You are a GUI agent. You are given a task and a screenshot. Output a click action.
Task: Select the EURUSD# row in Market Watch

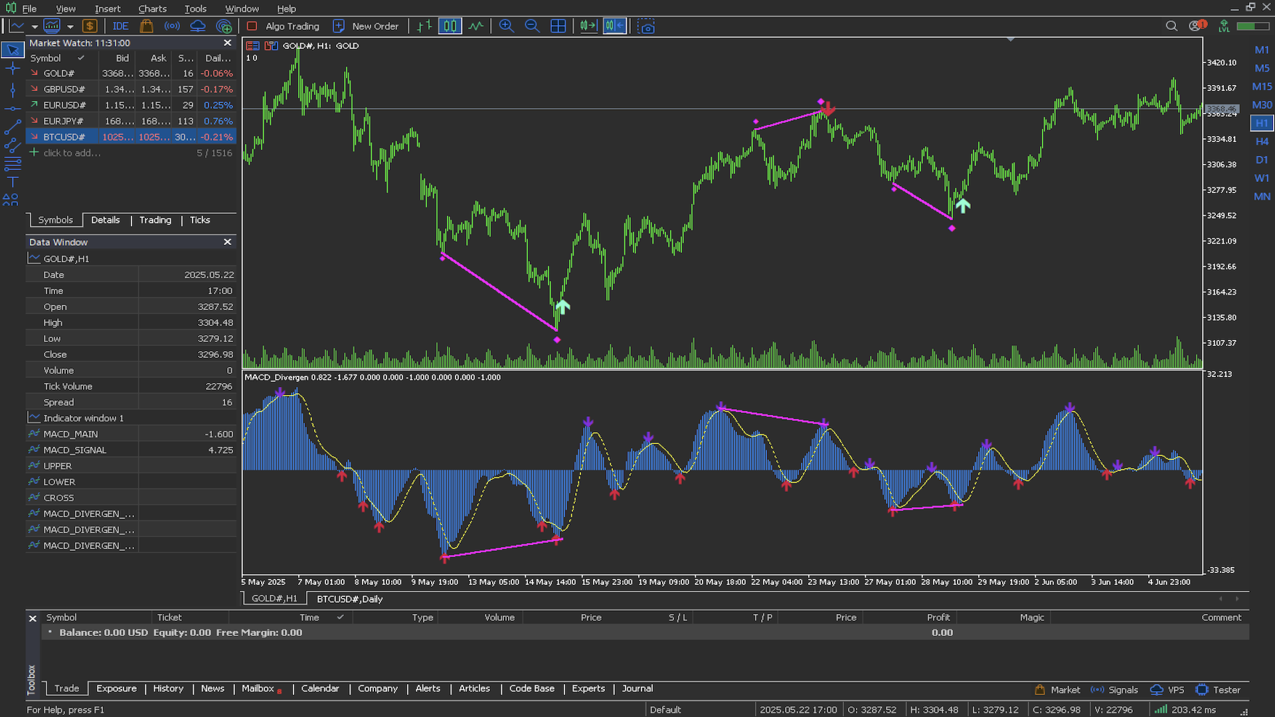pos(131,105)
